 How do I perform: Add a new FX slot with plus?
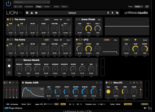(x=103, y=67)
